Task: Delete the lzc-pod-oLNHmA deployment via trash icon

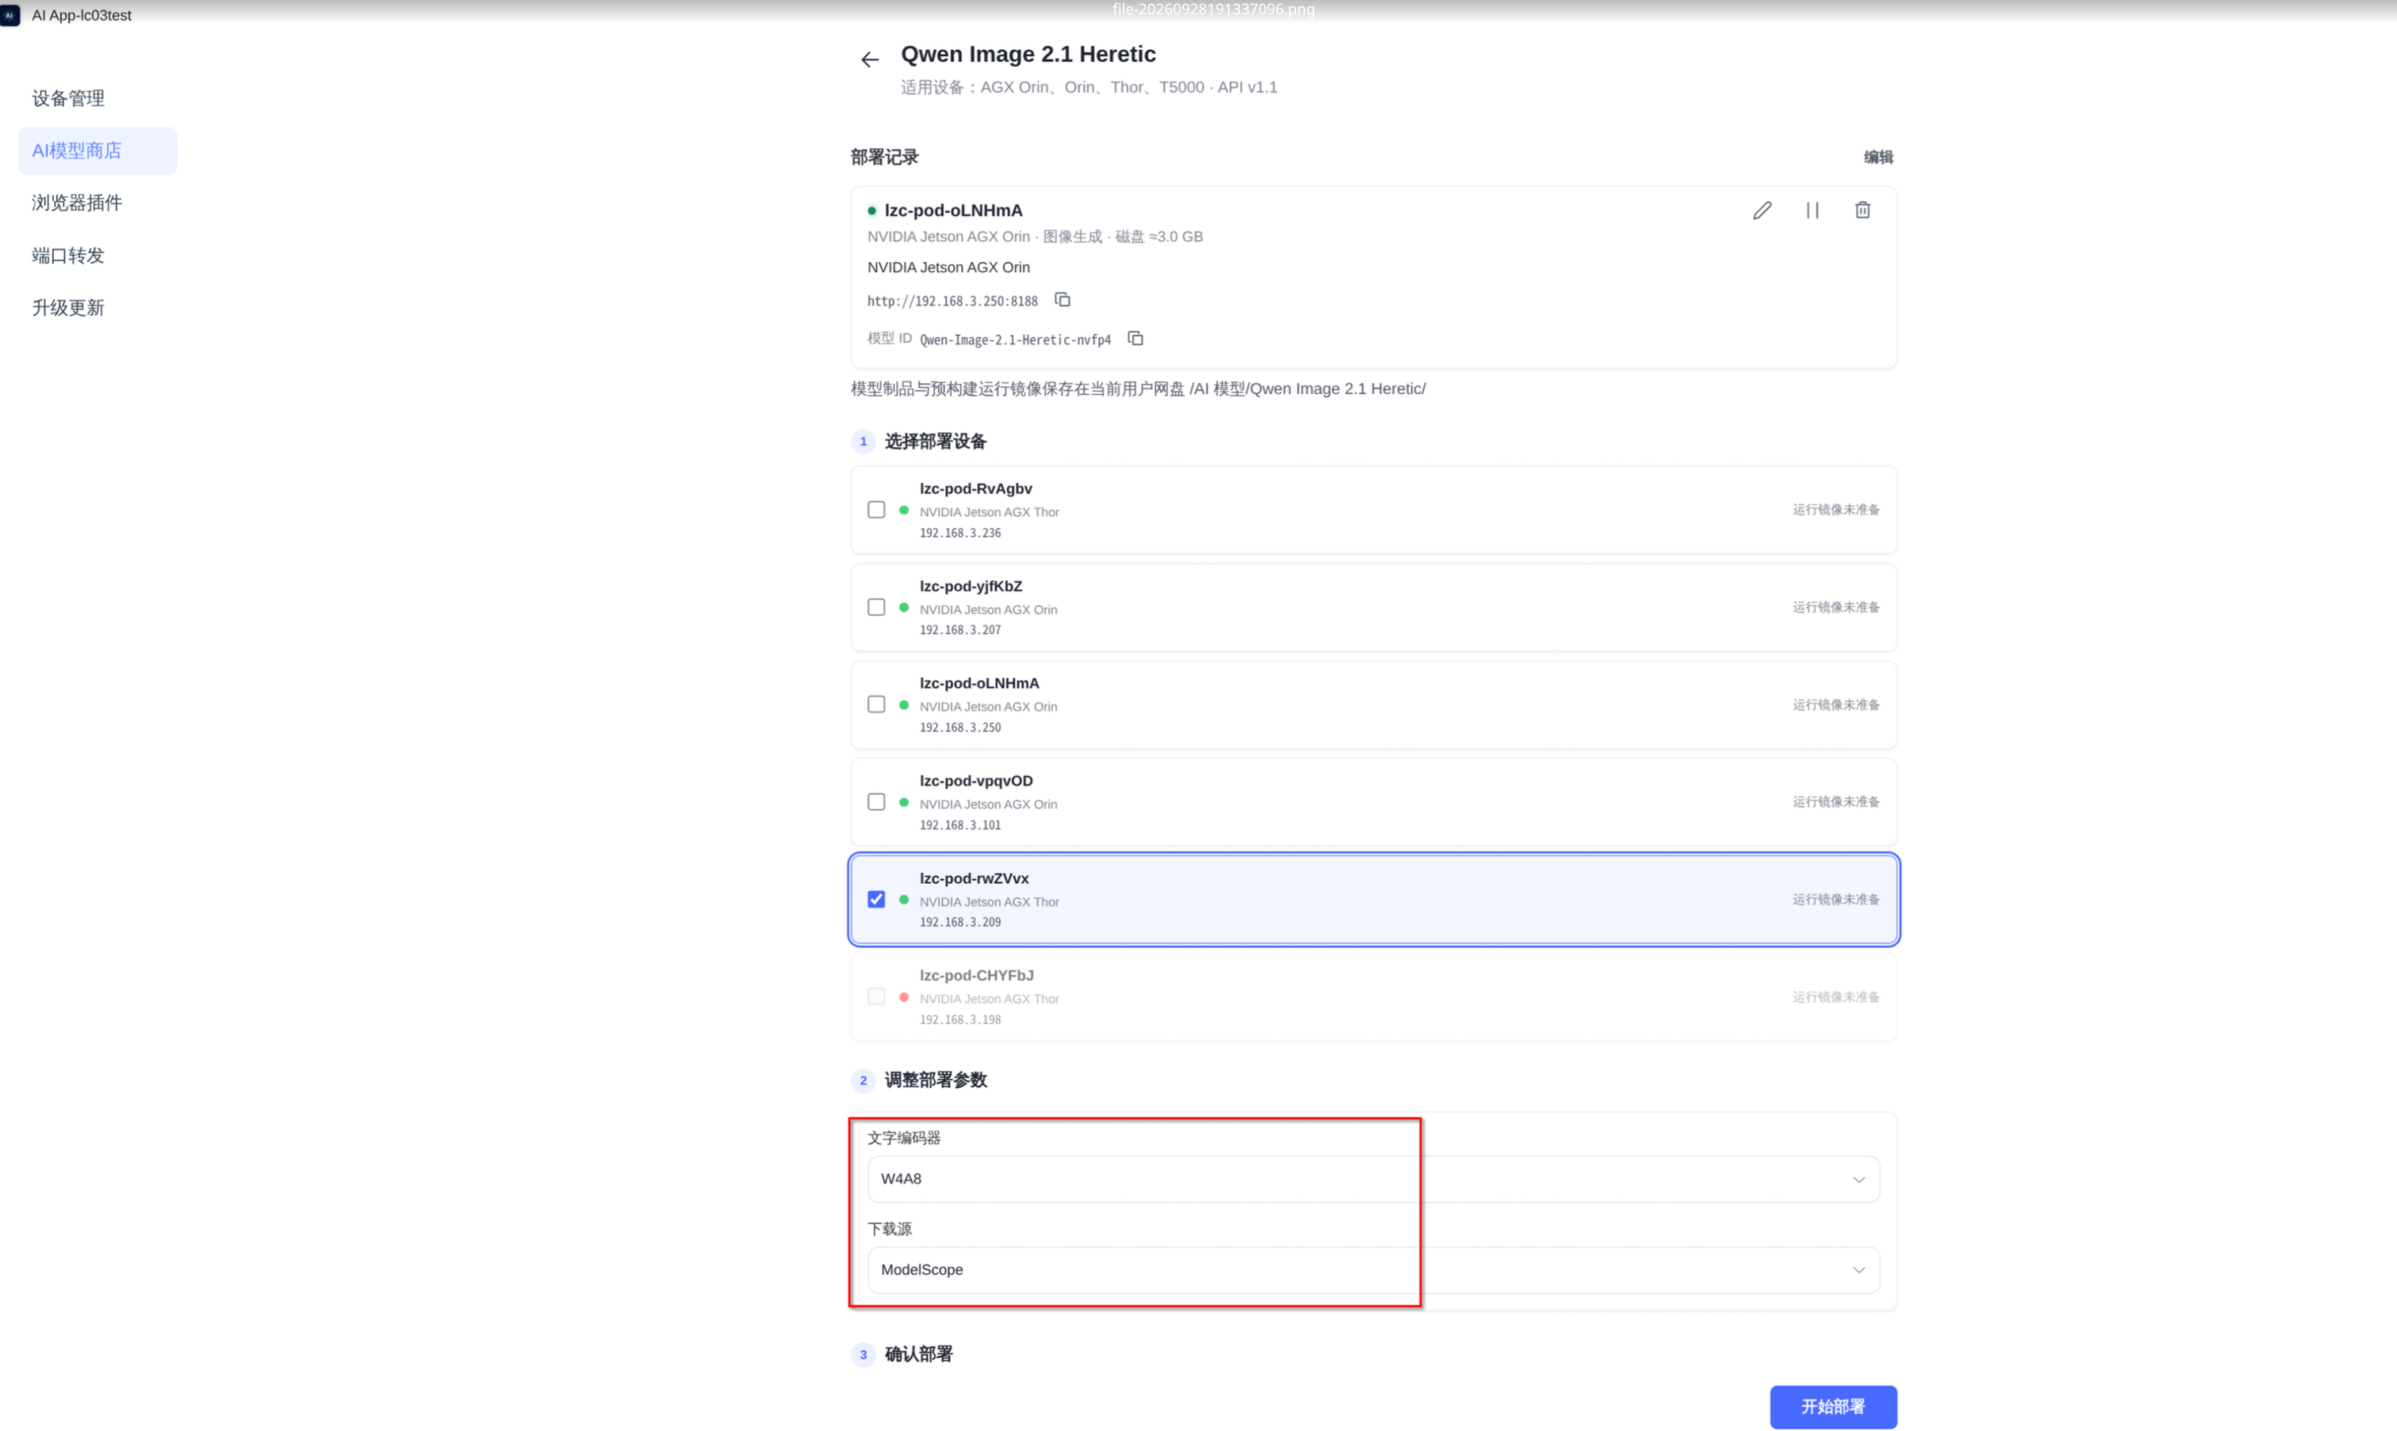Action: click(x=1862, y=210)
